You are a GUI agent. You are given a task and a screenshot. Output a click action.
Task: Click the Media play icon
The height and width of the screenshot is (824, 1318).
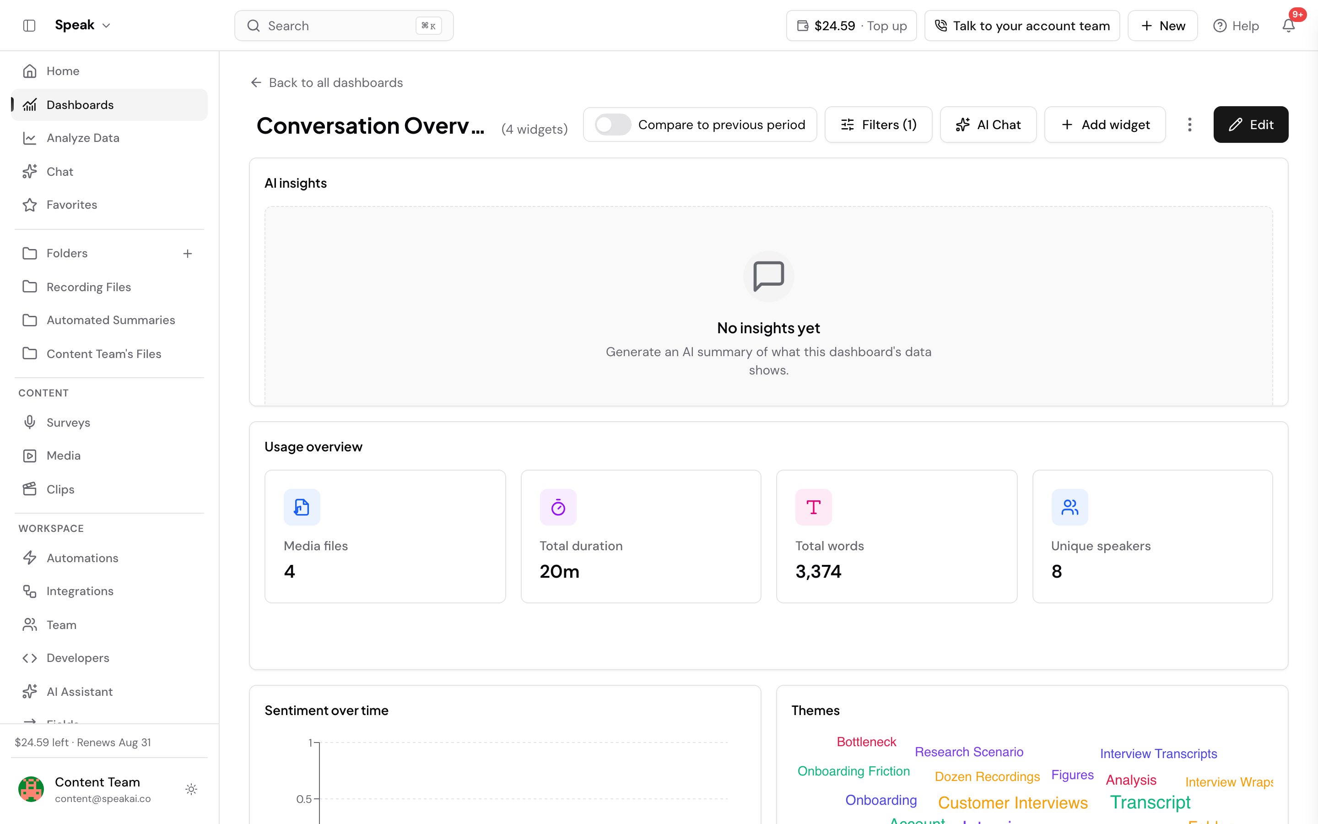coord(30,455)
